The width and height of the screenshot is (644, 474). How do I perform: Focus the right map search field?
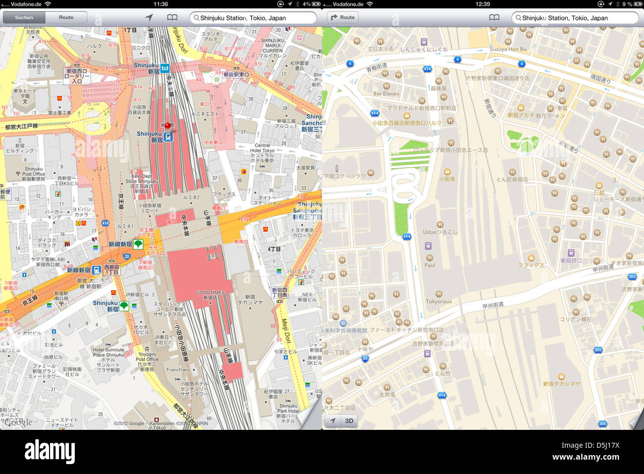[x=575, y=18]
